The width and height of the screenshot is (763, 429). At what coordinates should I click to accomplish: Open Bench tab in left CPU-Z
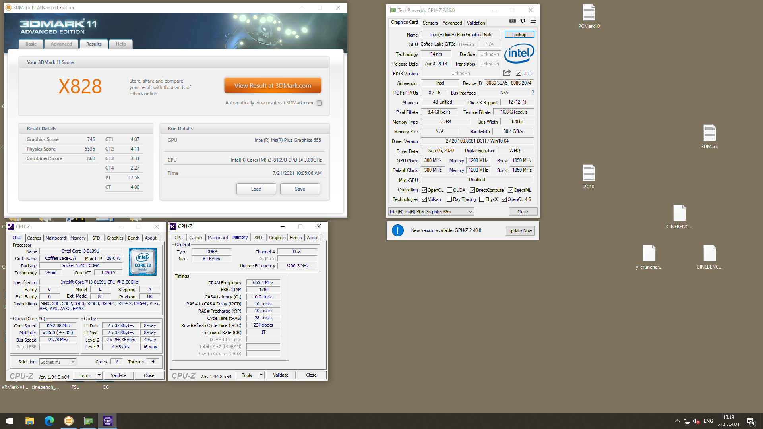(x=134, y=238)
